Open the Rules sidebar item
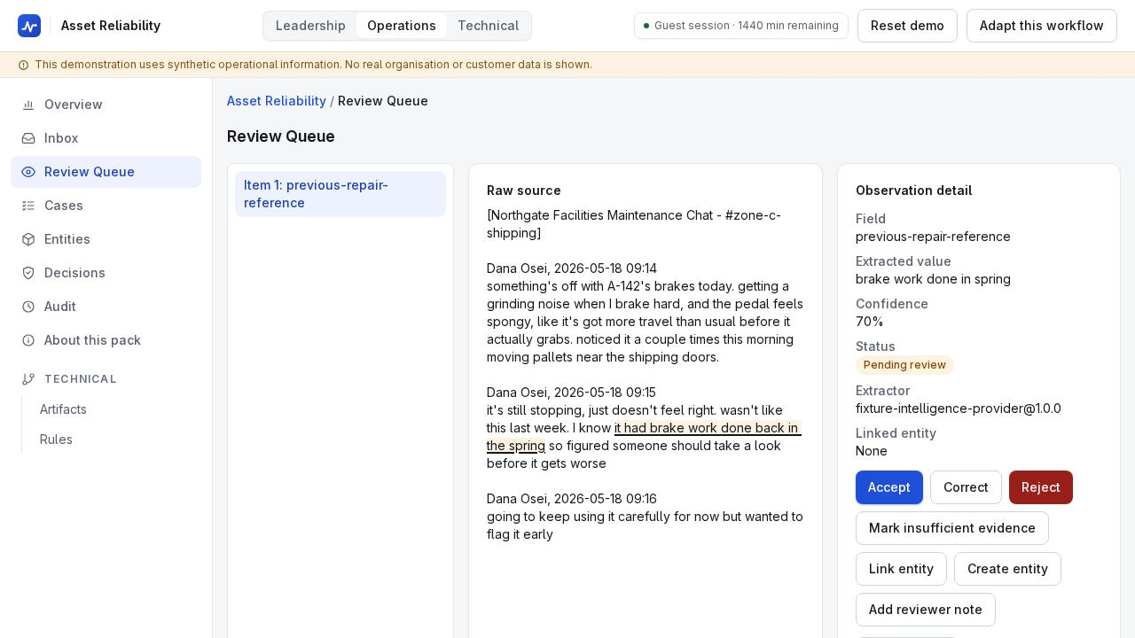This screenshot has height=638, width=1135. point(56,440)
